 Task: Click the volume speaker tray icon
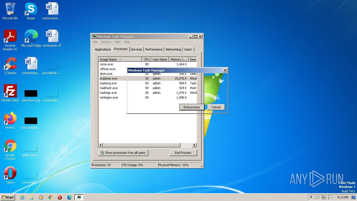(317, 197)
